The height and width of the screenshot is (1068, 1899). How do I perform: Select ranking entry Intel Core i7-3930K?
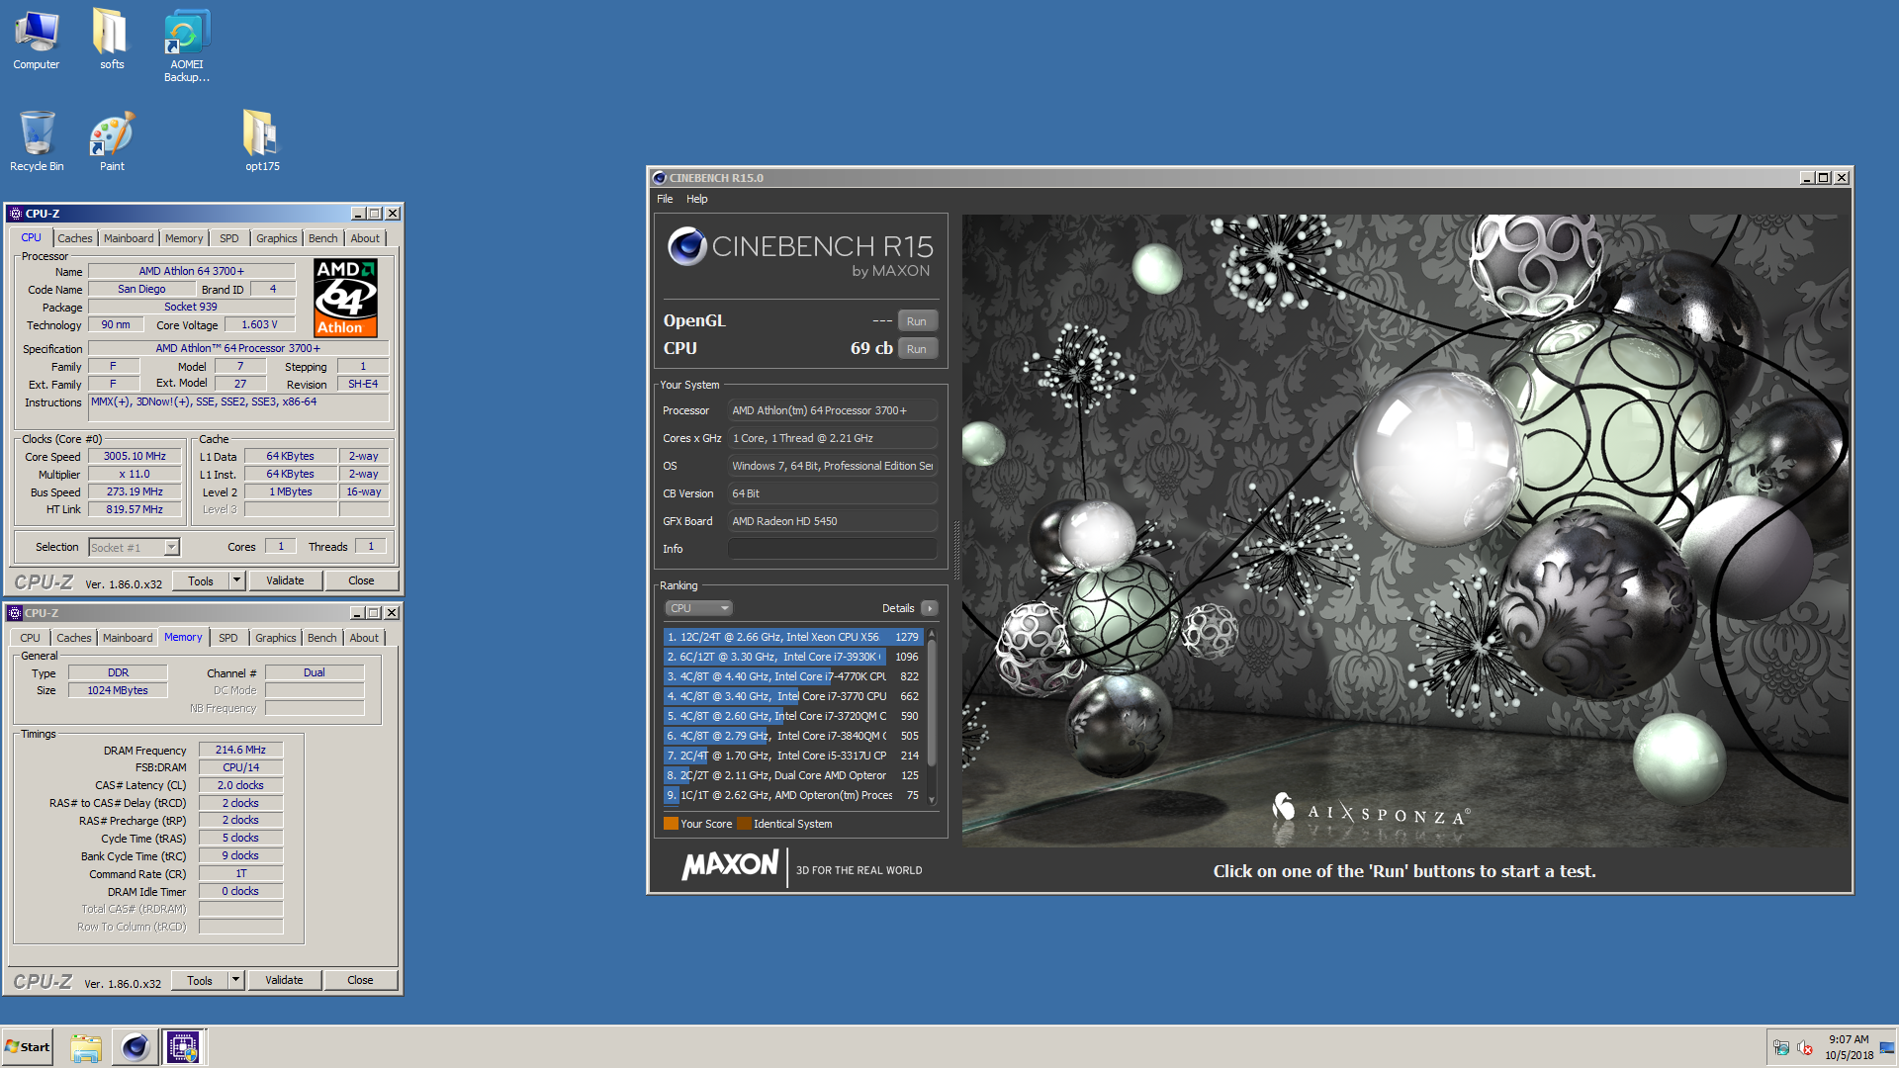793,657
